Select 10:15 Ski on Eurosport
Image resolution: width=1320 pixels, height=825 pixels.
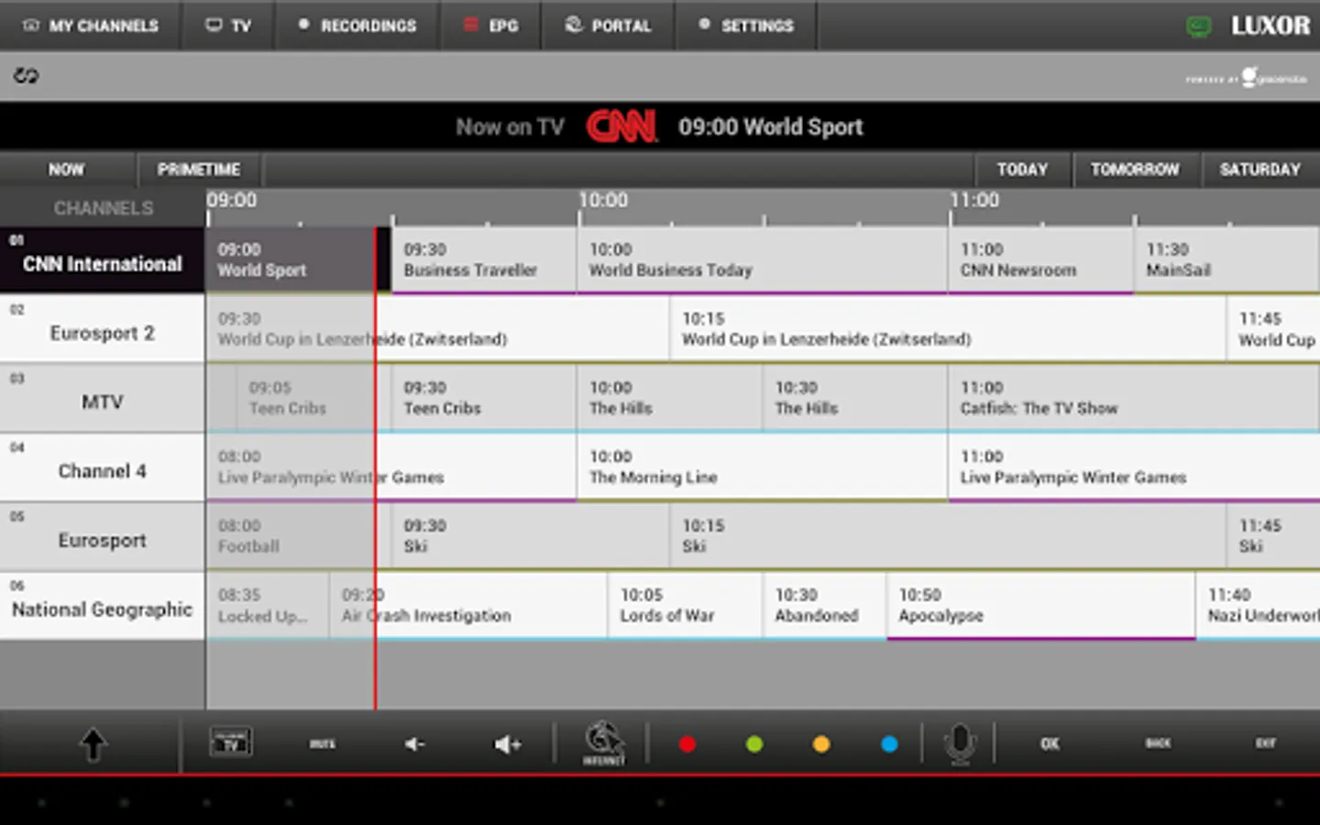[x=949, y=536]
